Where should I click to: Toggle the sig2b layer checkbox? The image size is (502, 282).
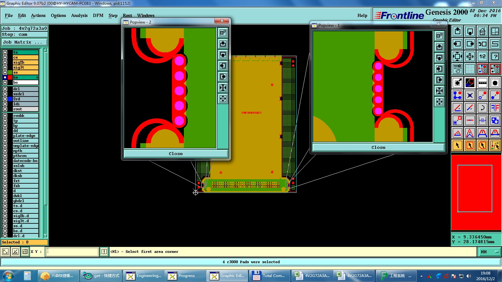coord(5,62)
